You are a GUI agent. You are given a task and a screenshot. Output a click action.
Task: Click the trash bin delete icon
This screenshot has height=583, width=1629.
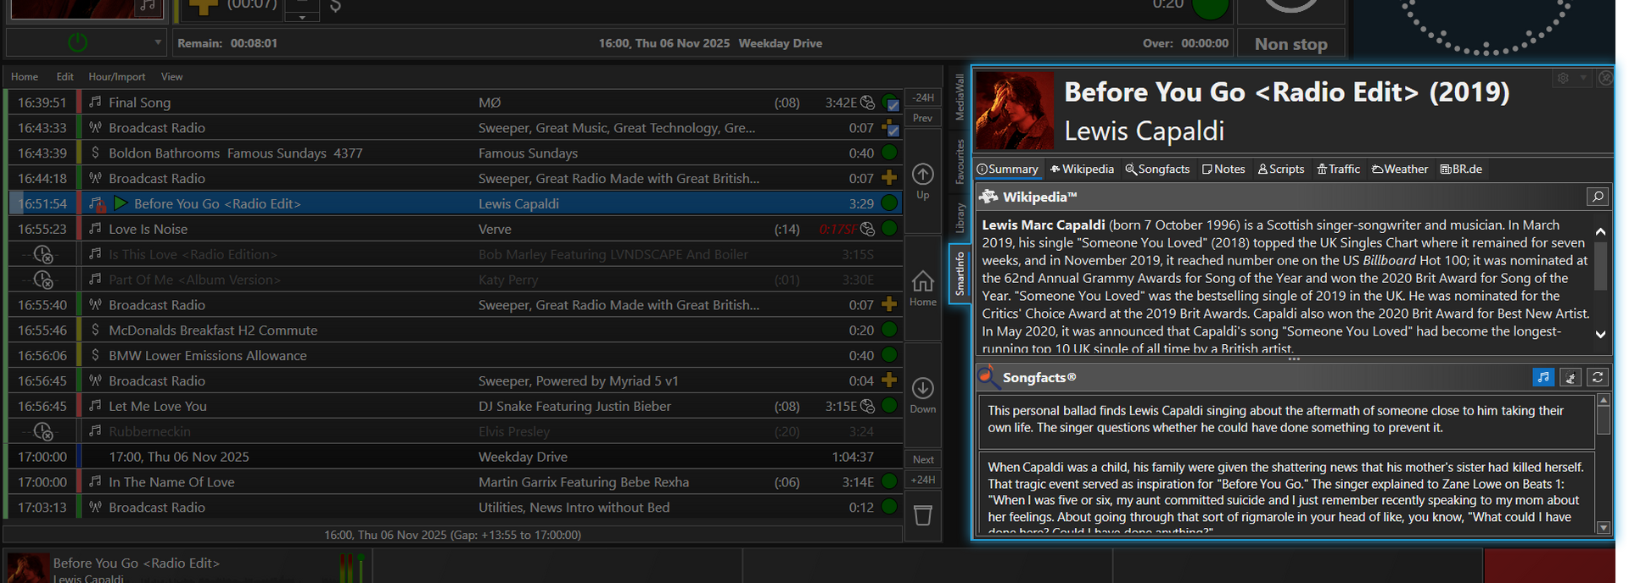coord(923,514)
